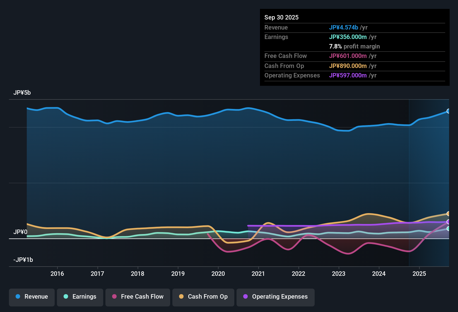Click the blue Revenue legend dot
This screenshot has height=312, width=458.
click(18, 297)
